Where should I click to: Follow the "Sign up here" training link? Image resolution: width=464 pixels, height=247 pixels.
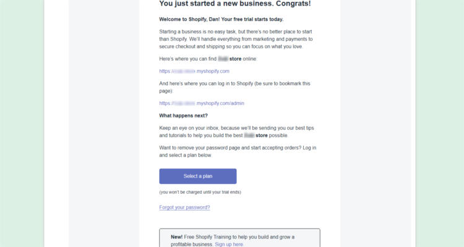[229, 245]
